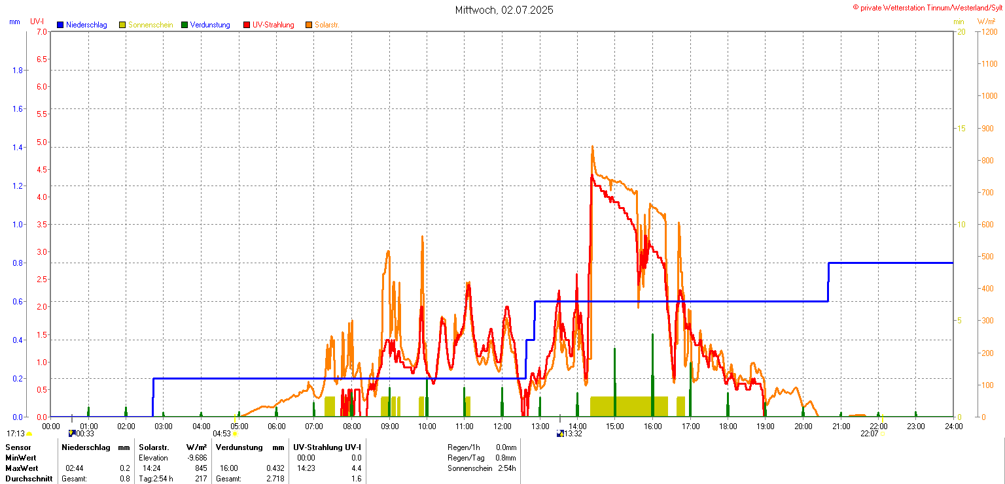Click the red UV-Strahlung legend swatch
This screenshot has width=1005, height=484.
coord(247,25)
